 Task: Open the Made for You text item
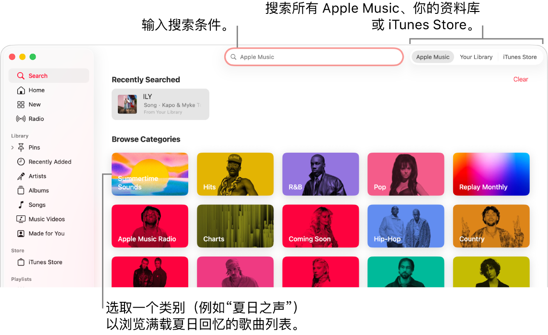(46, 234)
